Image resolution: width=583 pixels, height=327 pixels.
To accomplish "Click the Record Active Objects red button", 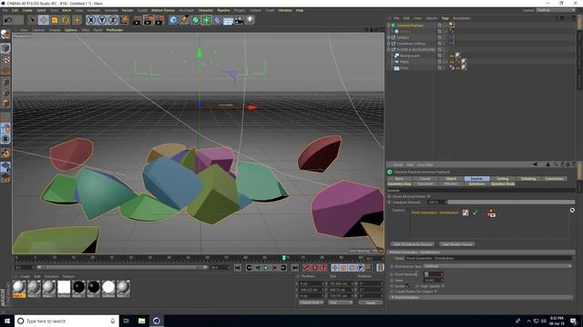I will (x=306, y=268).
